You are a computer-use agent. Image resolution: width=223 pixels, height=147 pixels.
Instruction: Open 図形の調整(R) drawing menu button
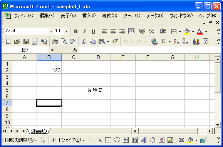pos(21,140)
